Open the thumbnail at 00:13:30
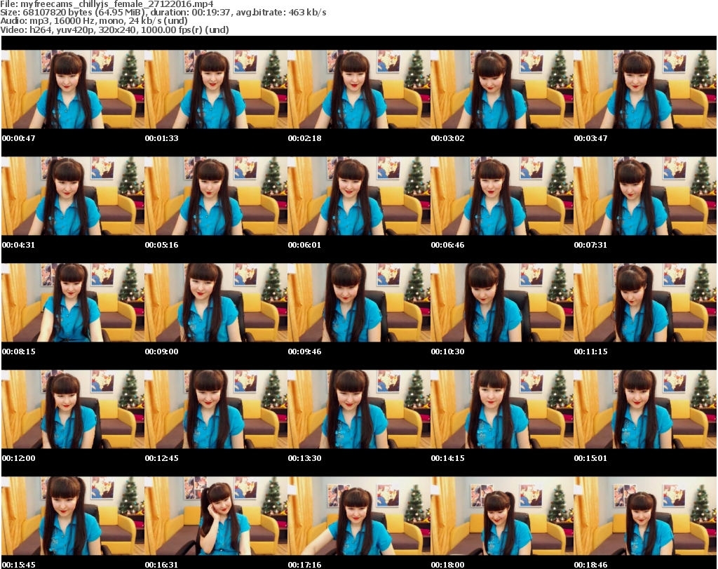718x569 pixels. click(x=359, y=409)
